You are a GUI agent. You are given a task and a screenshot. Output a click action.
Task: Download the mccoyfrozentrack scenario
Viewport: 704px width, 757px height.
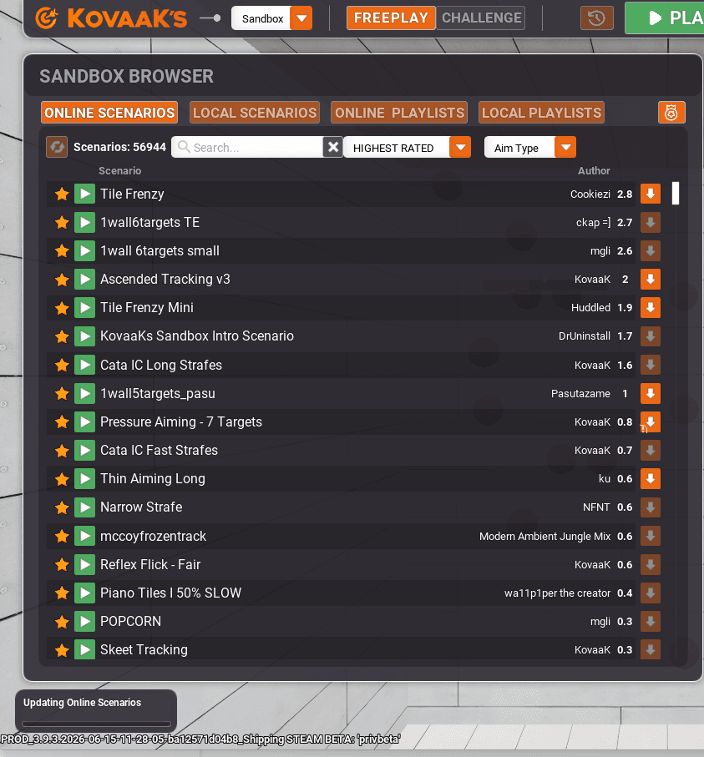pos(651,536)
